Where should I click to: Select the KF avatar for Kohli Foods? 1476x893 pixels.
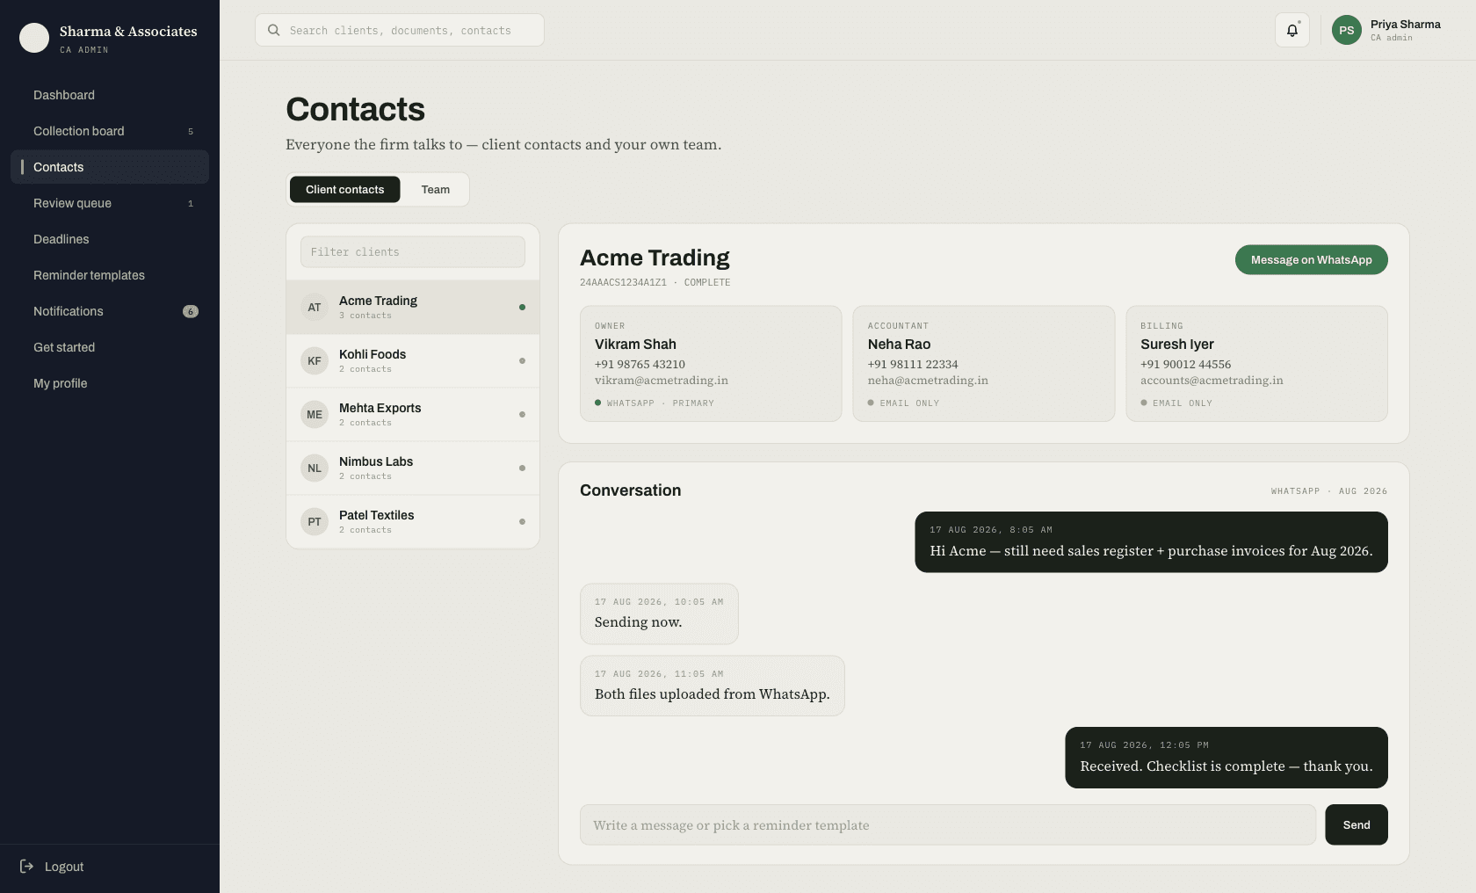point(315,361)
